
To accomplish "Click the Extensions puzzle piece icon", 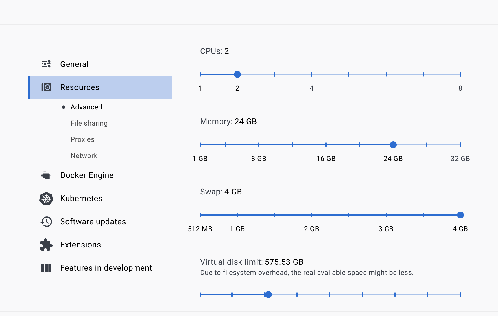I will [x=46, y=245].
